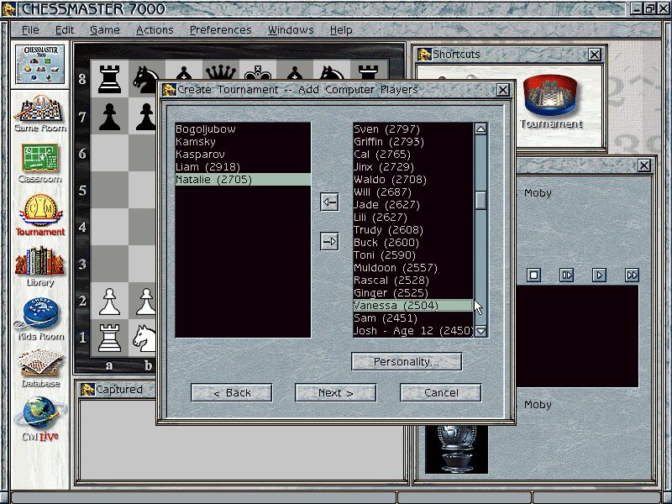The height and width of the screenshot is (504, 672).
Task: Go back with the < Back button
Action: click(232, 392)
